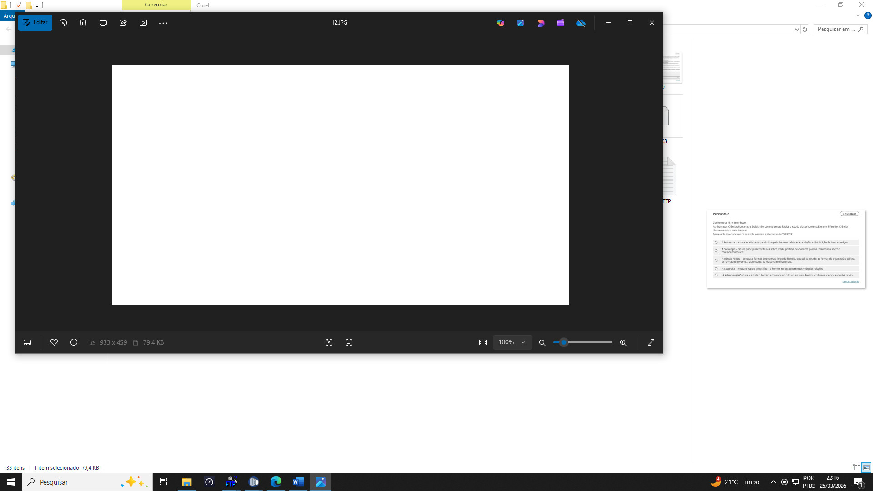
Task: Click the Editar button
Action: pyautogui.click(x=35, y=23)
